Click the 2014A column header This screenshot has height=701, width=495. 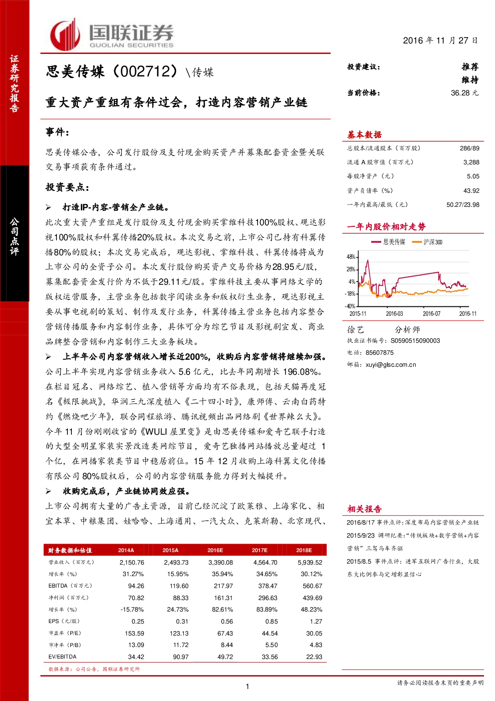click(x=126, y=551)
